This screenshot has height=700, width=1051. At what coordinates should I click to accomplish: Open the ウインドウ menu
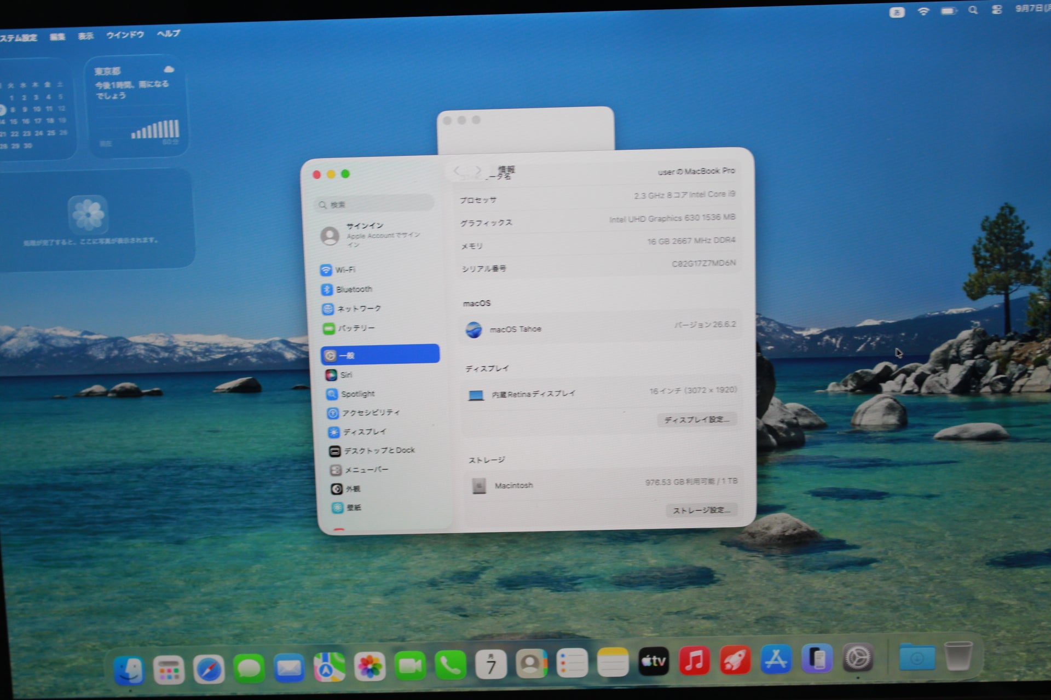(x=125, y=34)
